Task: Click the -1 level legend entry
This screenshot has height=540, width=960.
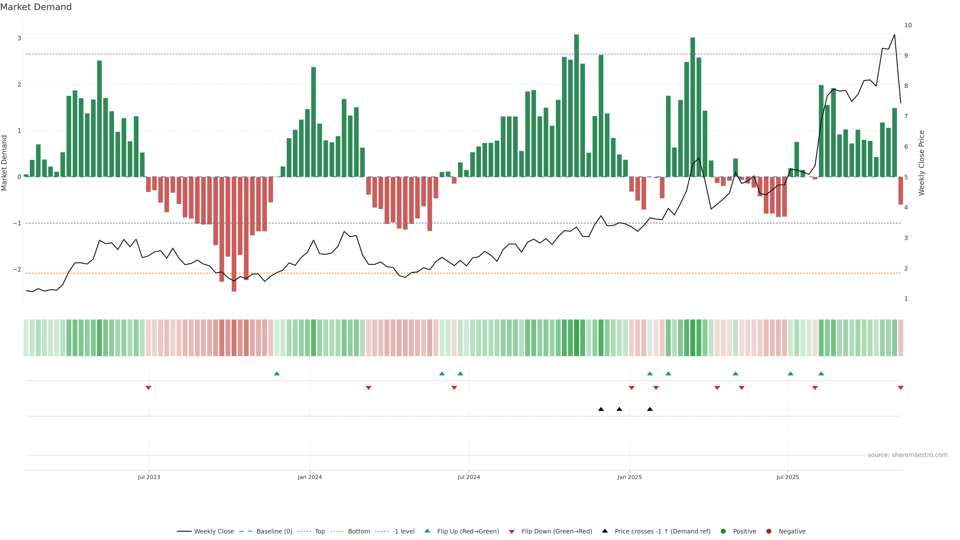Action: [403, 531]
